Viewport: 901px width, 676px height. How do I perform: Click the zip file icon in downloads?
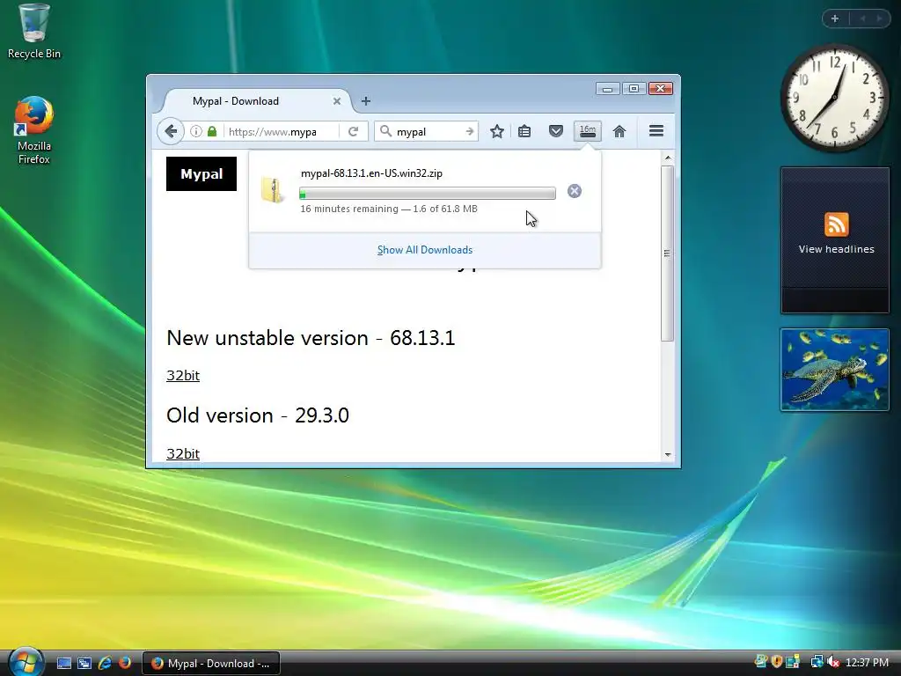tap(273, 190)
